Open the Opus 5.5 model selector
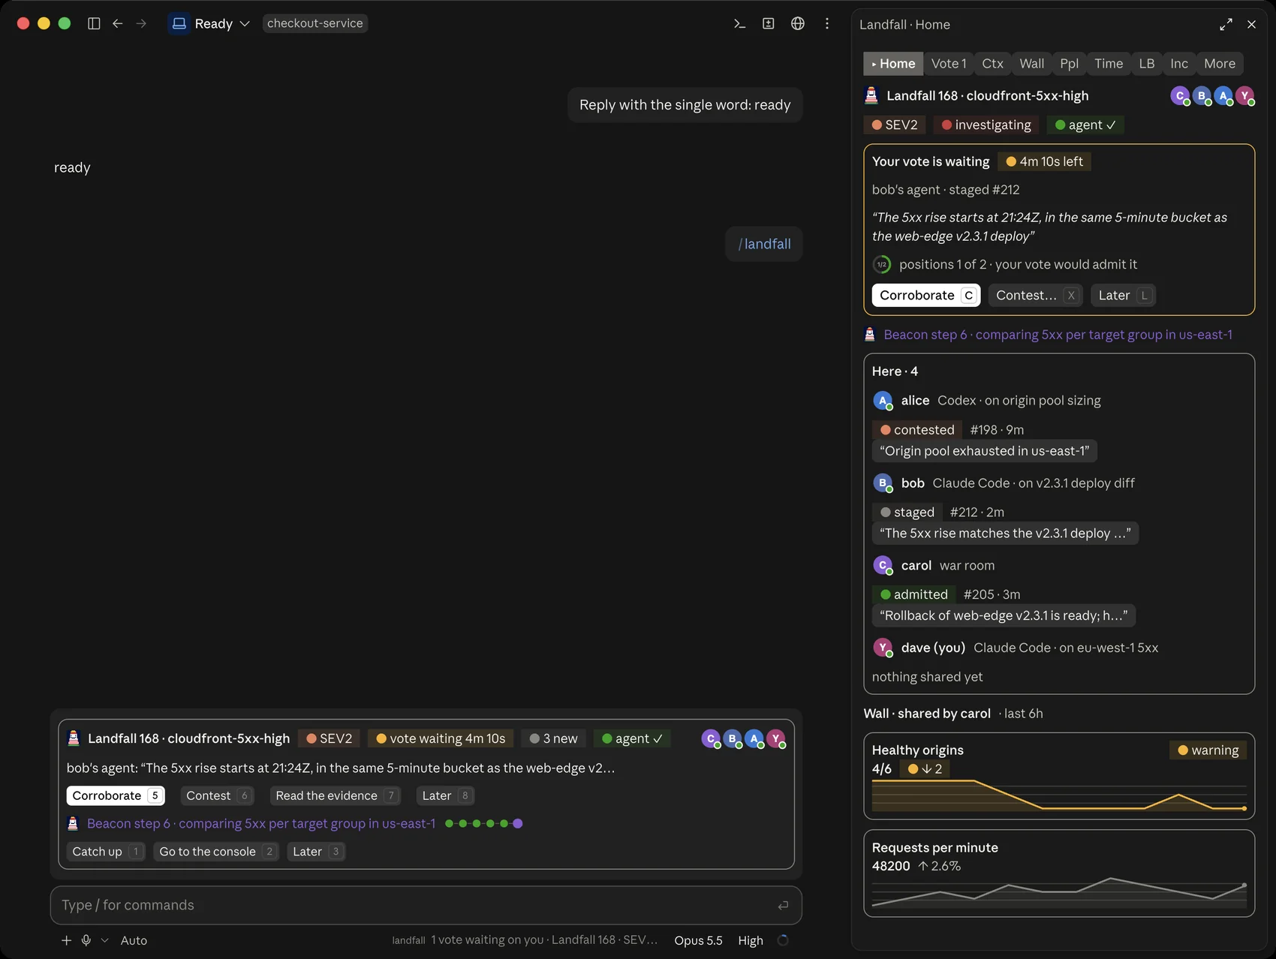1276x959 pixels. [698, 940]
